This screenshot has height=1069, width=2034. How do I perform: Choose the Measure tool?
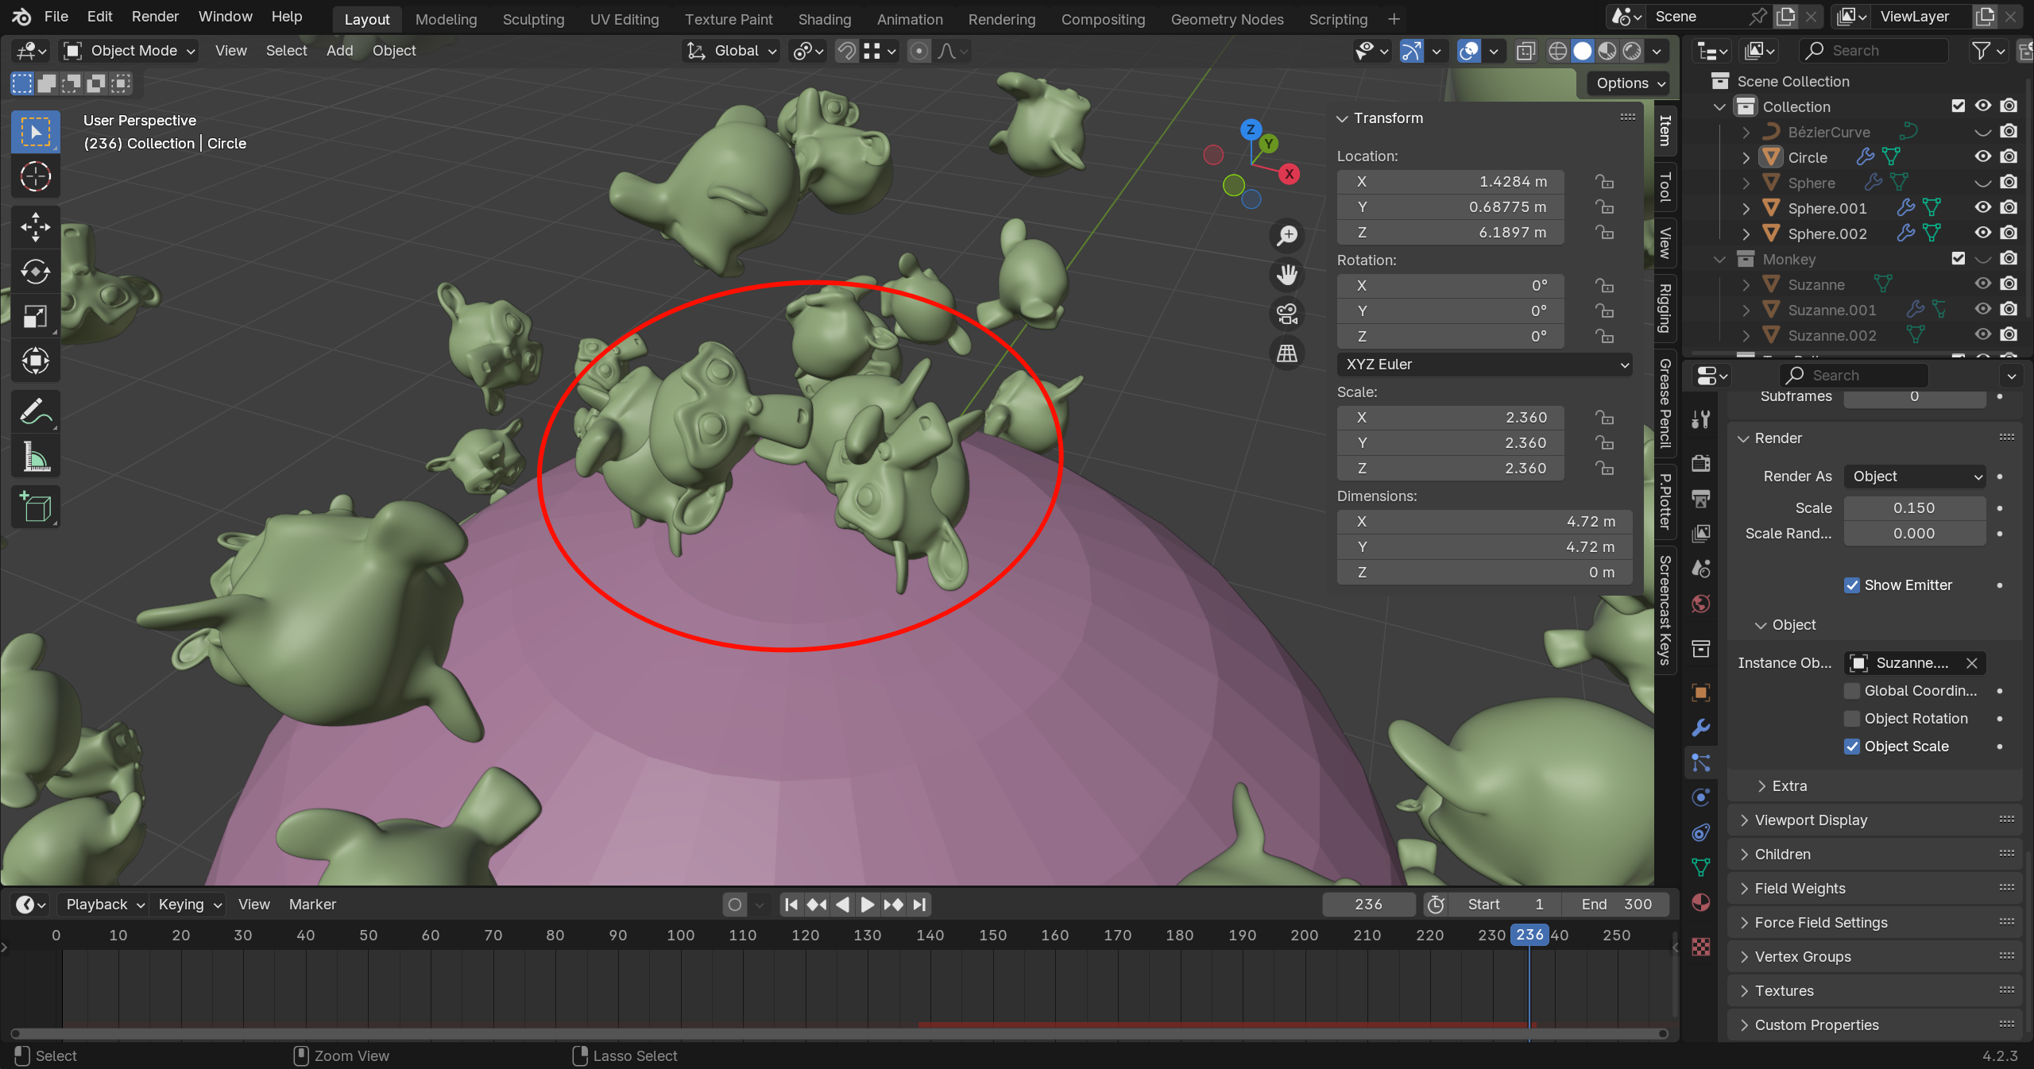pyautogui.click(x=35, y=457)
